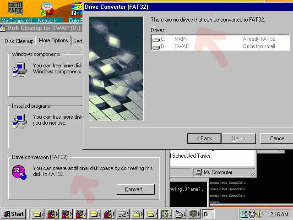Click the active 'D...' taskbar button
The height and width of the screenshot is (220, 293).
click(x=208, y=214)
